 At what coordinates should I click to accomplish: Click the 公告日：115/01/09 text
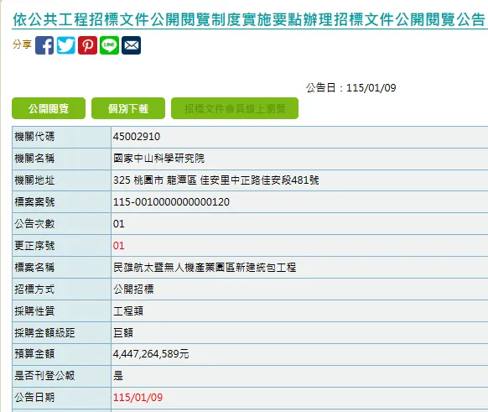point(350,88)
